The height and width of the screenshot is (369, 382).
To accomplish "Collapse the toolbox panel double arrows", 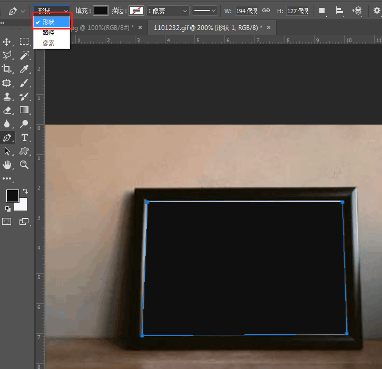I will (x=2, y=23).
